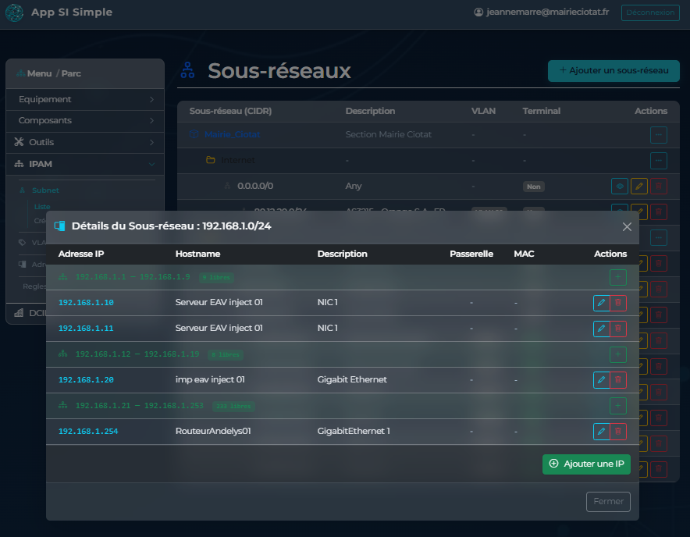
Task: Open the Subnet submenu item
Action: click(45, 190)
